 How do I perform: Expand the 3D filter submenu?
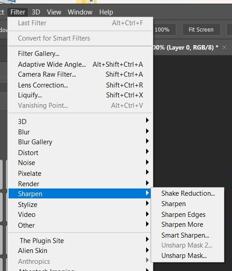click(x=80, y=121)
